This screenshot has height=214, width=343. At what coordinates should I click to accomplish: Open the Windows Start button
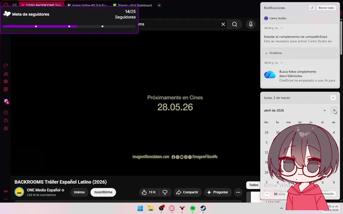tap(140, 209)
